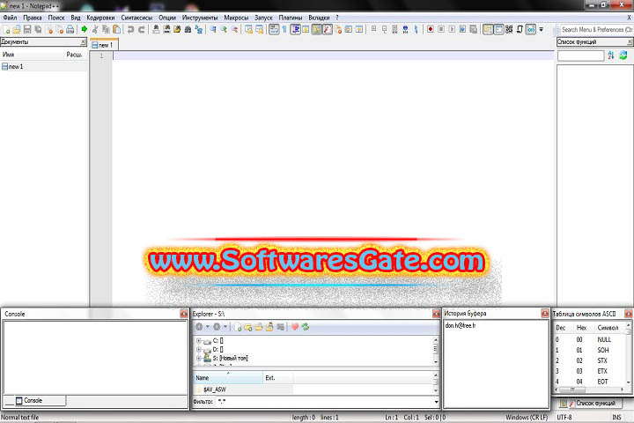Close the Console panel
The width and height of the screenshot is (634, 423).
[183, 314]
